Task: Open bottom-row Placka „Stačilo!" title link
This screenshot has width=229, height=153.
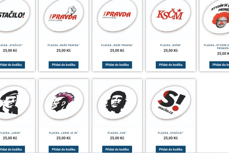Action: click(171, 133)
